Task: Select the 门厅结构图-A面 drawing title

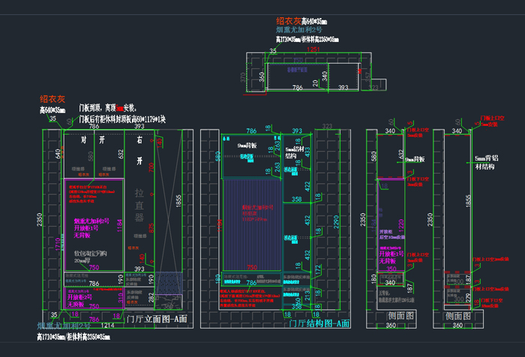Action: tap(319, 323)
